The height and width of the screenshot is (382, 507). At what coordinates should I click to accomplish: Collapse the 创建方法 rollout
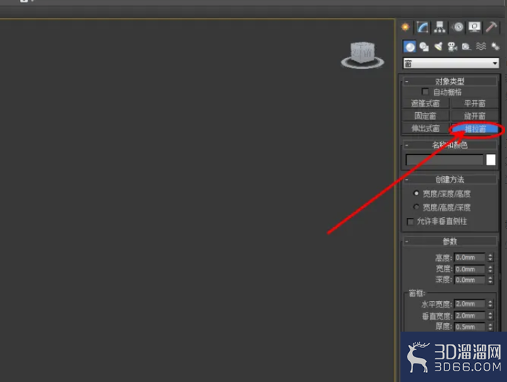(x=449, y=179)
